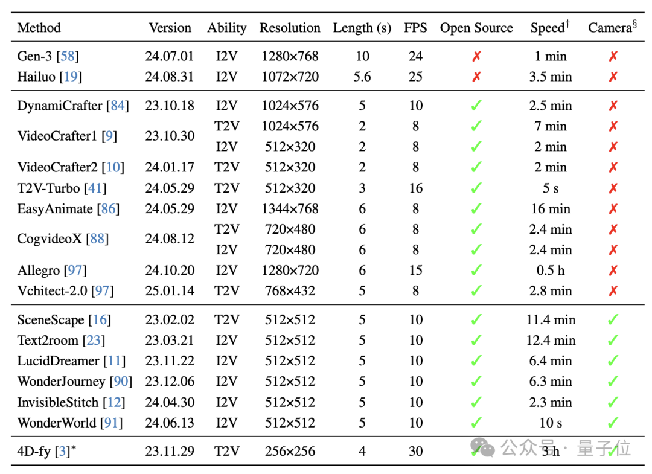Click the "Speed" column header

pos(550,27)
